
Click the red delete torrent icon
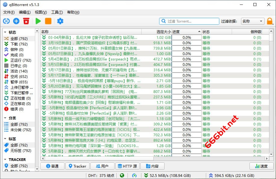27,21
